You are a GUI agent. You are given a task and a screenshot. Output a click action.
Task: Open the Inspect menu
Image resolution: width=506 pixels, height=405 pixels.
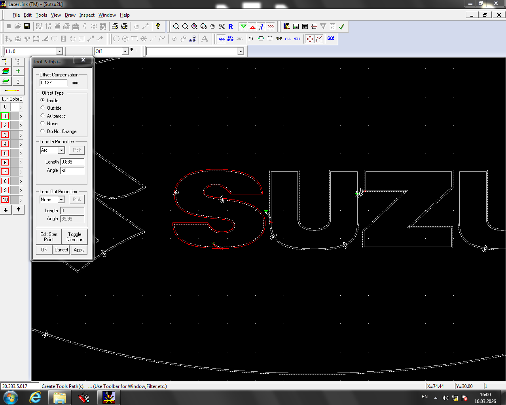coord(87,15)
